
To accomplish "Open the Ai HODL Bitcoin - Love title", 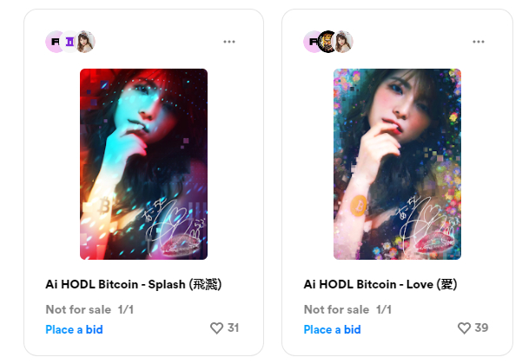I will [380, 284].
